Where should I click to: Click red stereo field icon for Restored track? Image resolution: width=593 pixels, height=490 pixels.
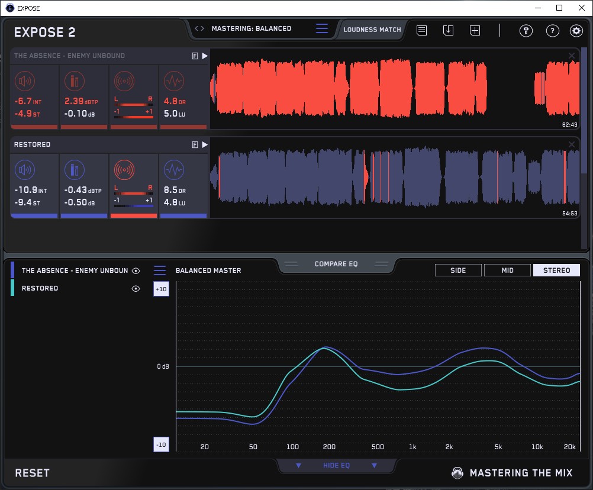point(124,170)
